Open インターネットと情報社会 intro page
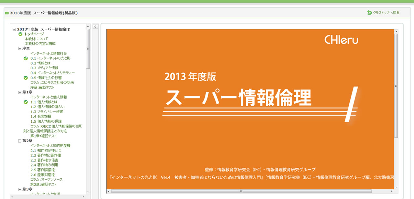 pos(49,53)
